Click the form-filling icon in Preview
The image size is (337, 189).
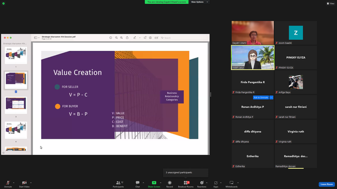[x=156, y=38]
